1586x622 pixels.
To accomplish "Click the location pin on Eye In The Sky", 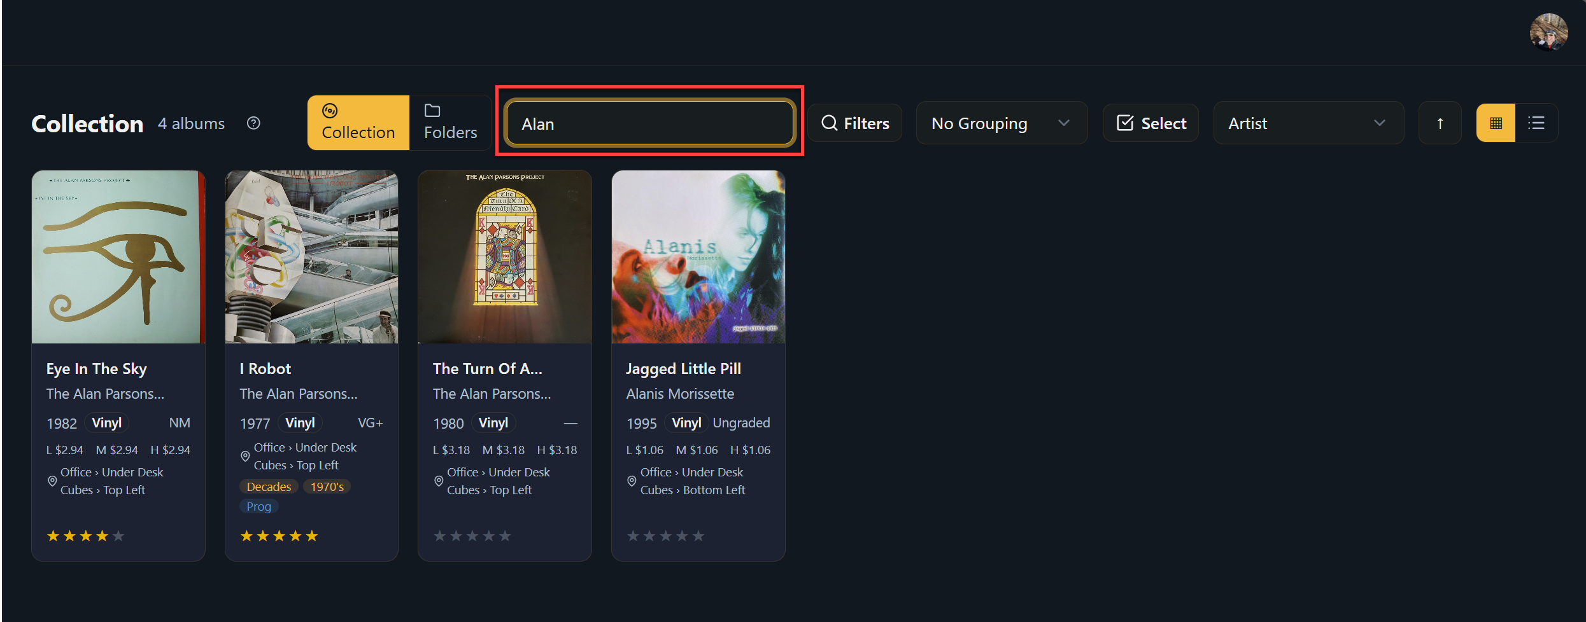I will click(x=52, y=481).
